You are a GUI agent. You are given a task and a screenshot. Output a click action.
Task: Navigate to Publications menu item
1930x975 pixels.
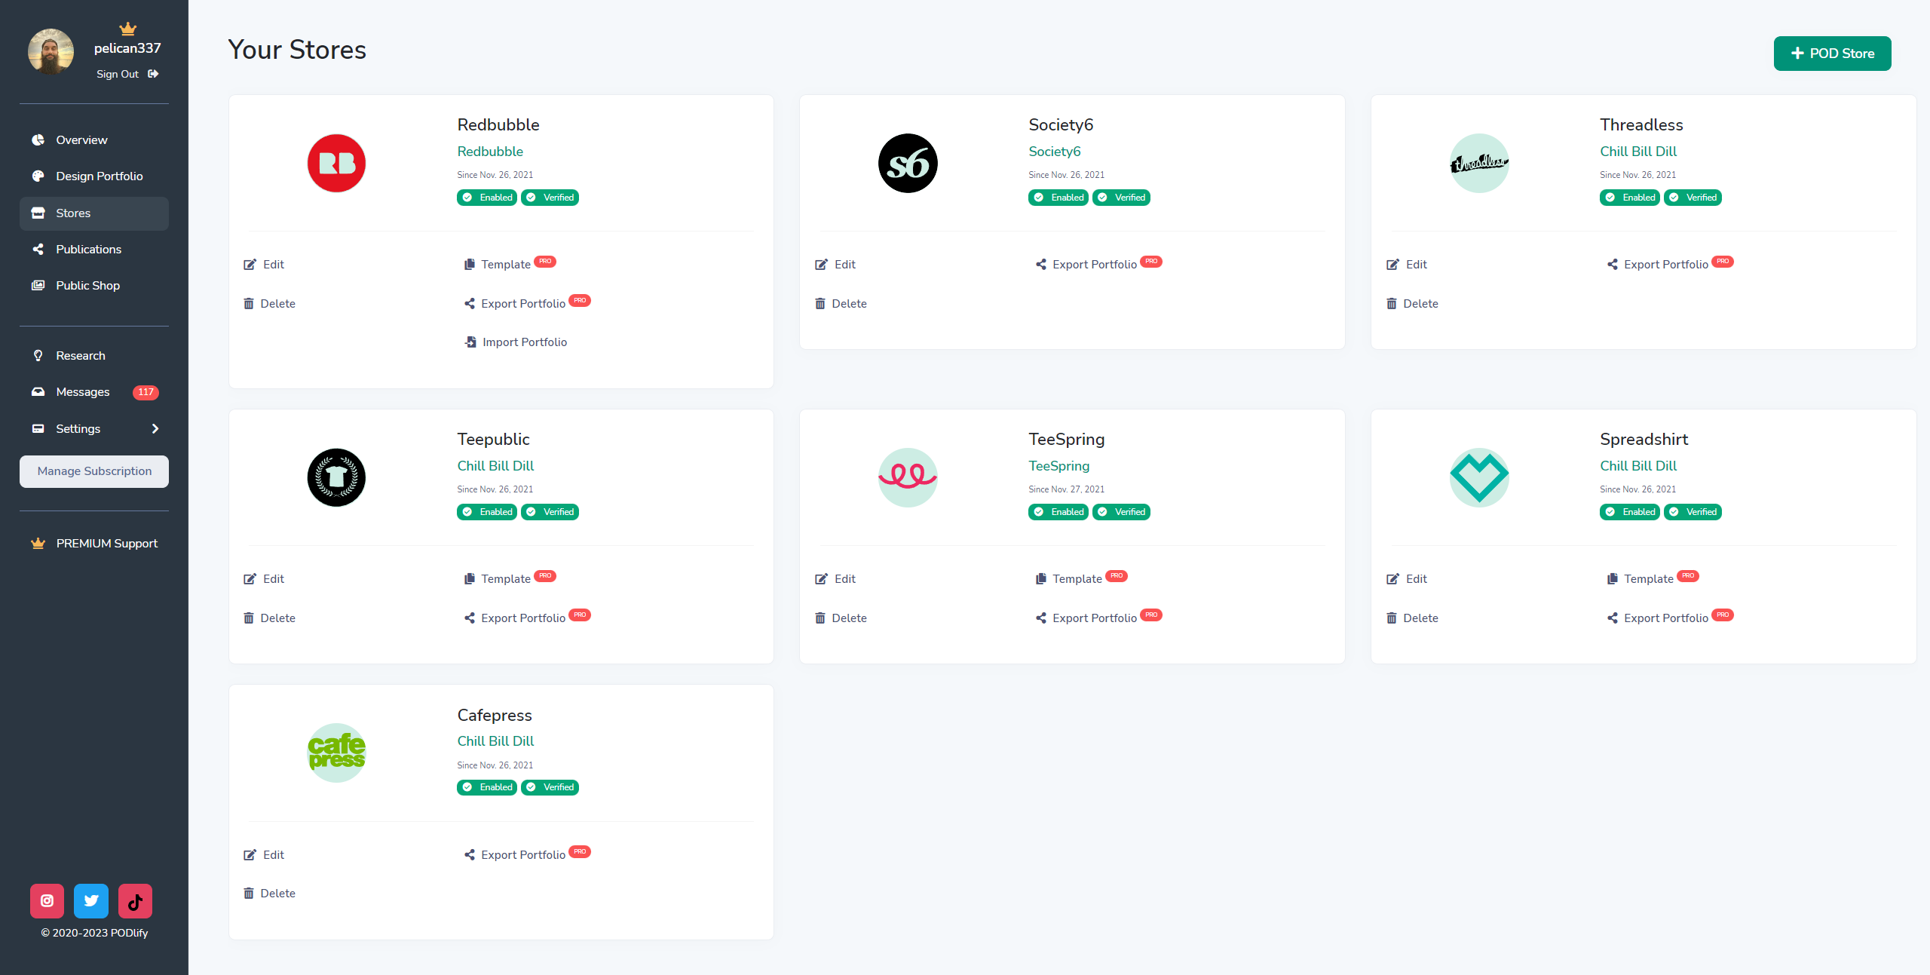point(87,247)
